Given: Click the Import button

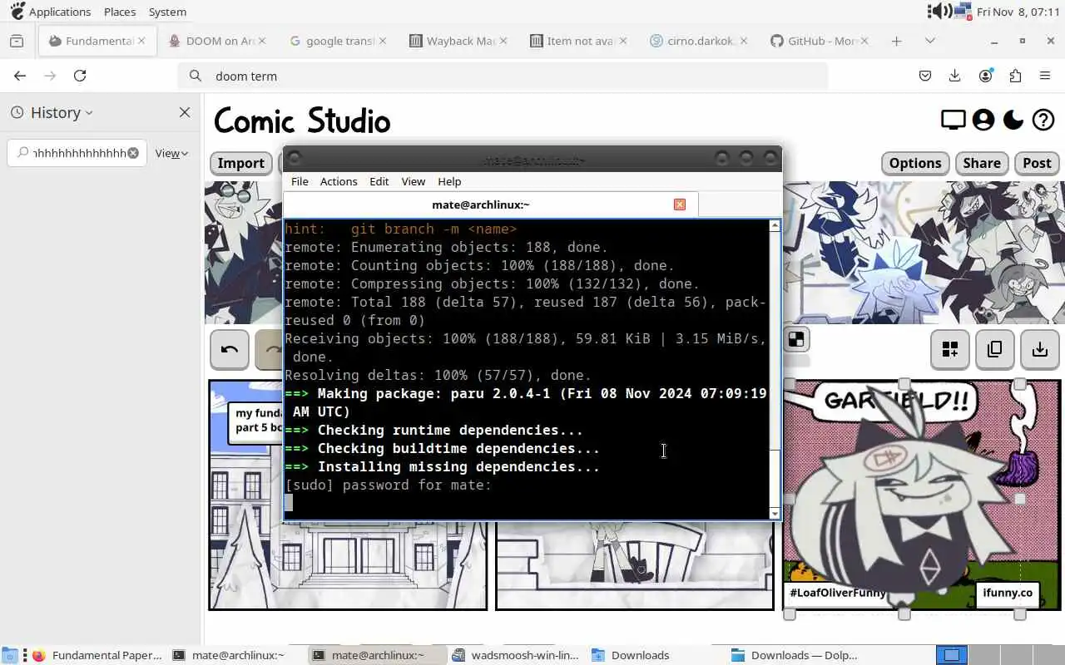Looking at the screenshot, I should (240, 163).
